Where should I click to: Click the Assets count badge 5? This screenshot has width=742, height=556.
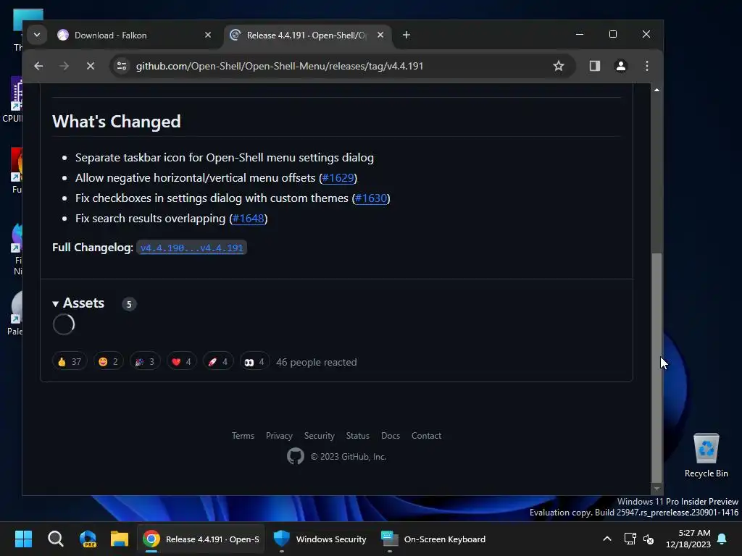click(x=129, y=304)
